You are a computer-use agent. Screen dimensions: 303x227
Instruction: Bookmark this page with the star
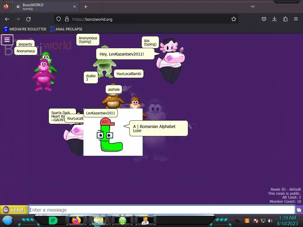point(234,19)
